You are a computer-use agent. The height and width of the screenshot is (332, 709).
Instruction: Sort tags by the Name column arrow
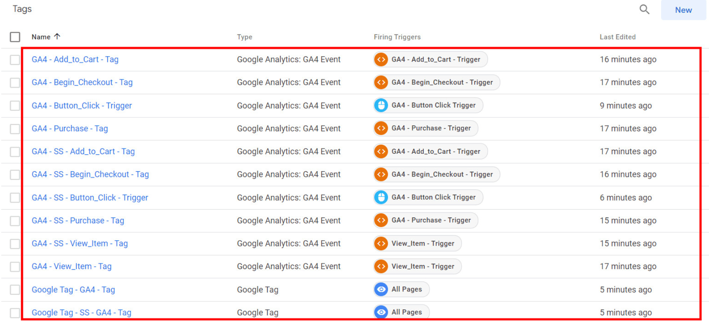(x=57, y=36)
